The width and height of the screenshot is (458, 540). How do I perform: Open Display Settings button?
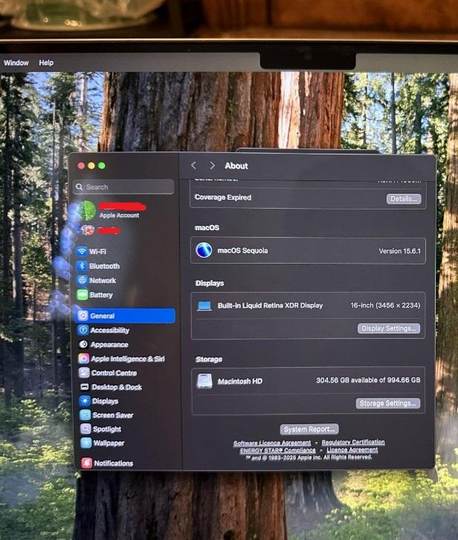pos(389,328)
